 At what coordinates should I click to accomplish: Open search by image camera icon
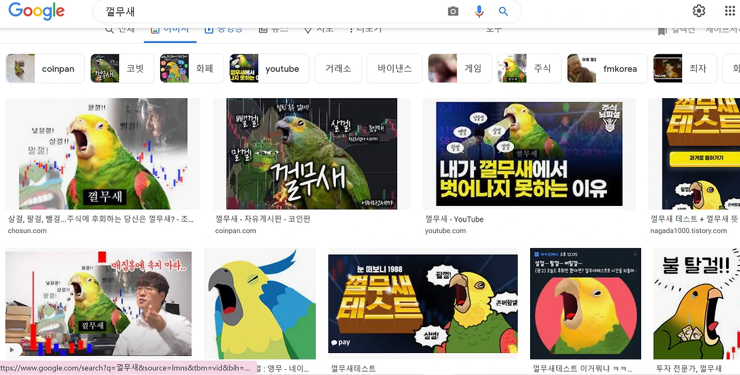tap(453, 11)
